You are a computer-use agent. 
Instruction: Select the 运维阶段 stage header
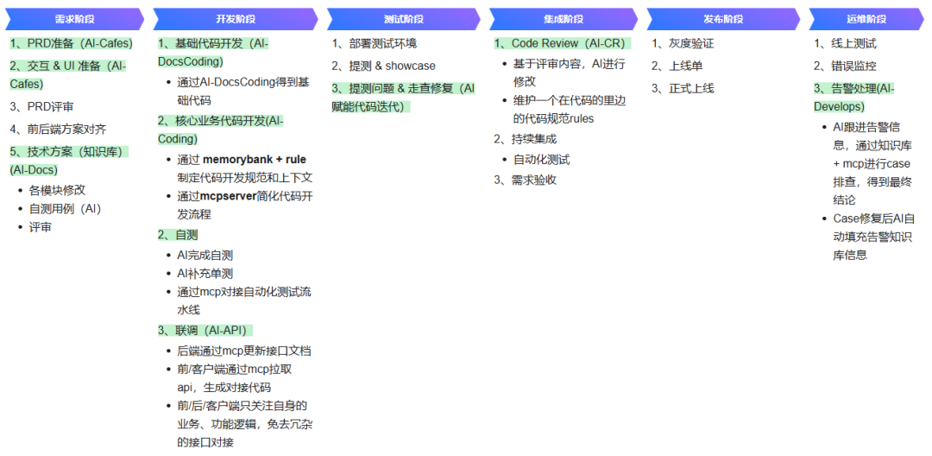[x=866, y=19]
